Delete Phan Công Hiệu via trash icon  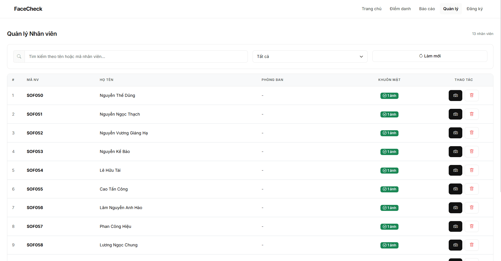click(x=471, y=227)
